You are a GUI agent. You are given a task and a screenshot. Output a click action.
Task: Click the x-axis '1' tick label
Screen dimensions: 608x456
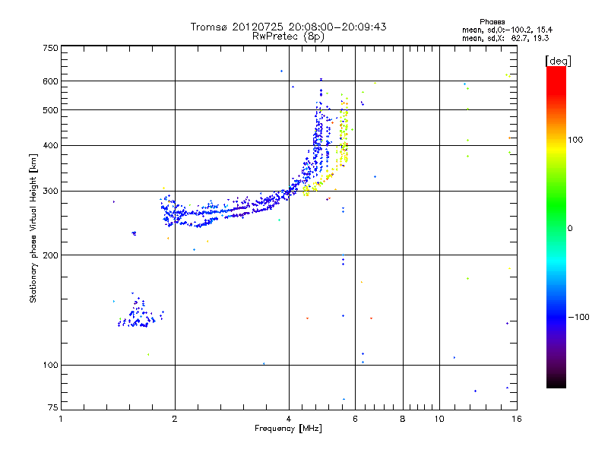click(61, 419)
